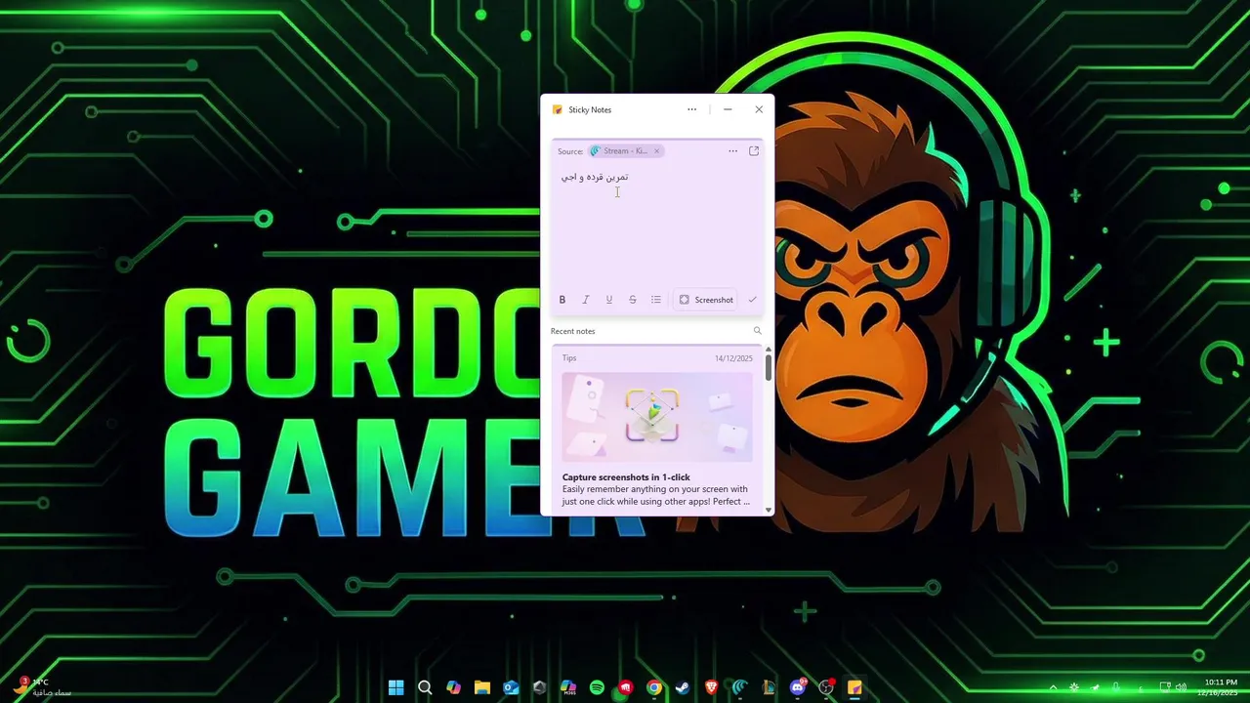Toggle italic formatting in the note
This screenshot has width=1250, height=703.
[x=586, y=300]
